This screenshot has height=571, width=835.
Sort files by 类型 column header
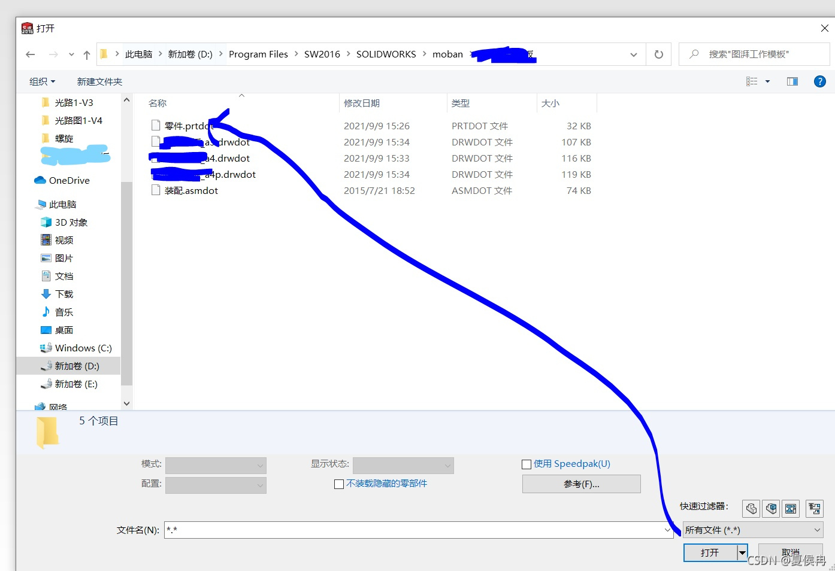tap(461, 103)
